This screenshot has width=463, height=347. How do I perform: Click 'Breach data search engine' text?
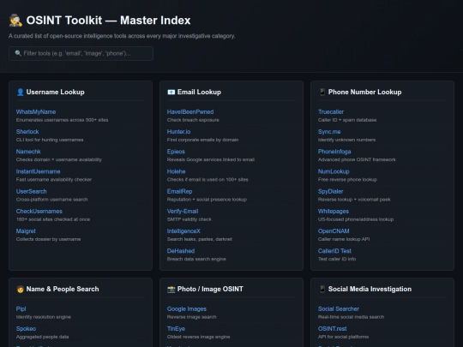(196, 259)
